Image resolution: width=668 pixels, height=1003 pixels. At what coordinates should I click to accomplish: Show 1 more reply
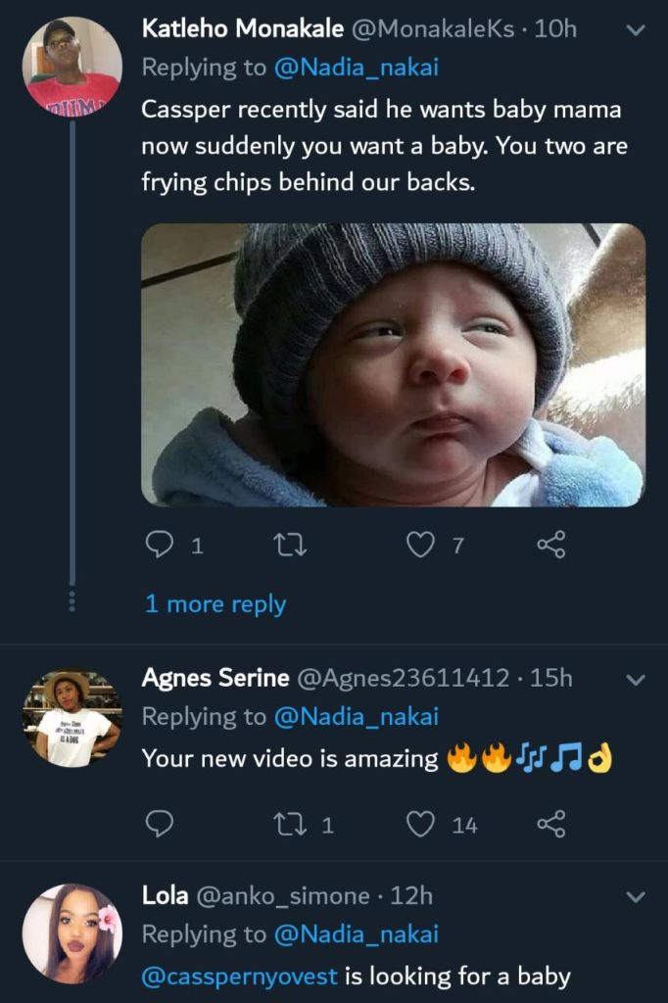215,603
